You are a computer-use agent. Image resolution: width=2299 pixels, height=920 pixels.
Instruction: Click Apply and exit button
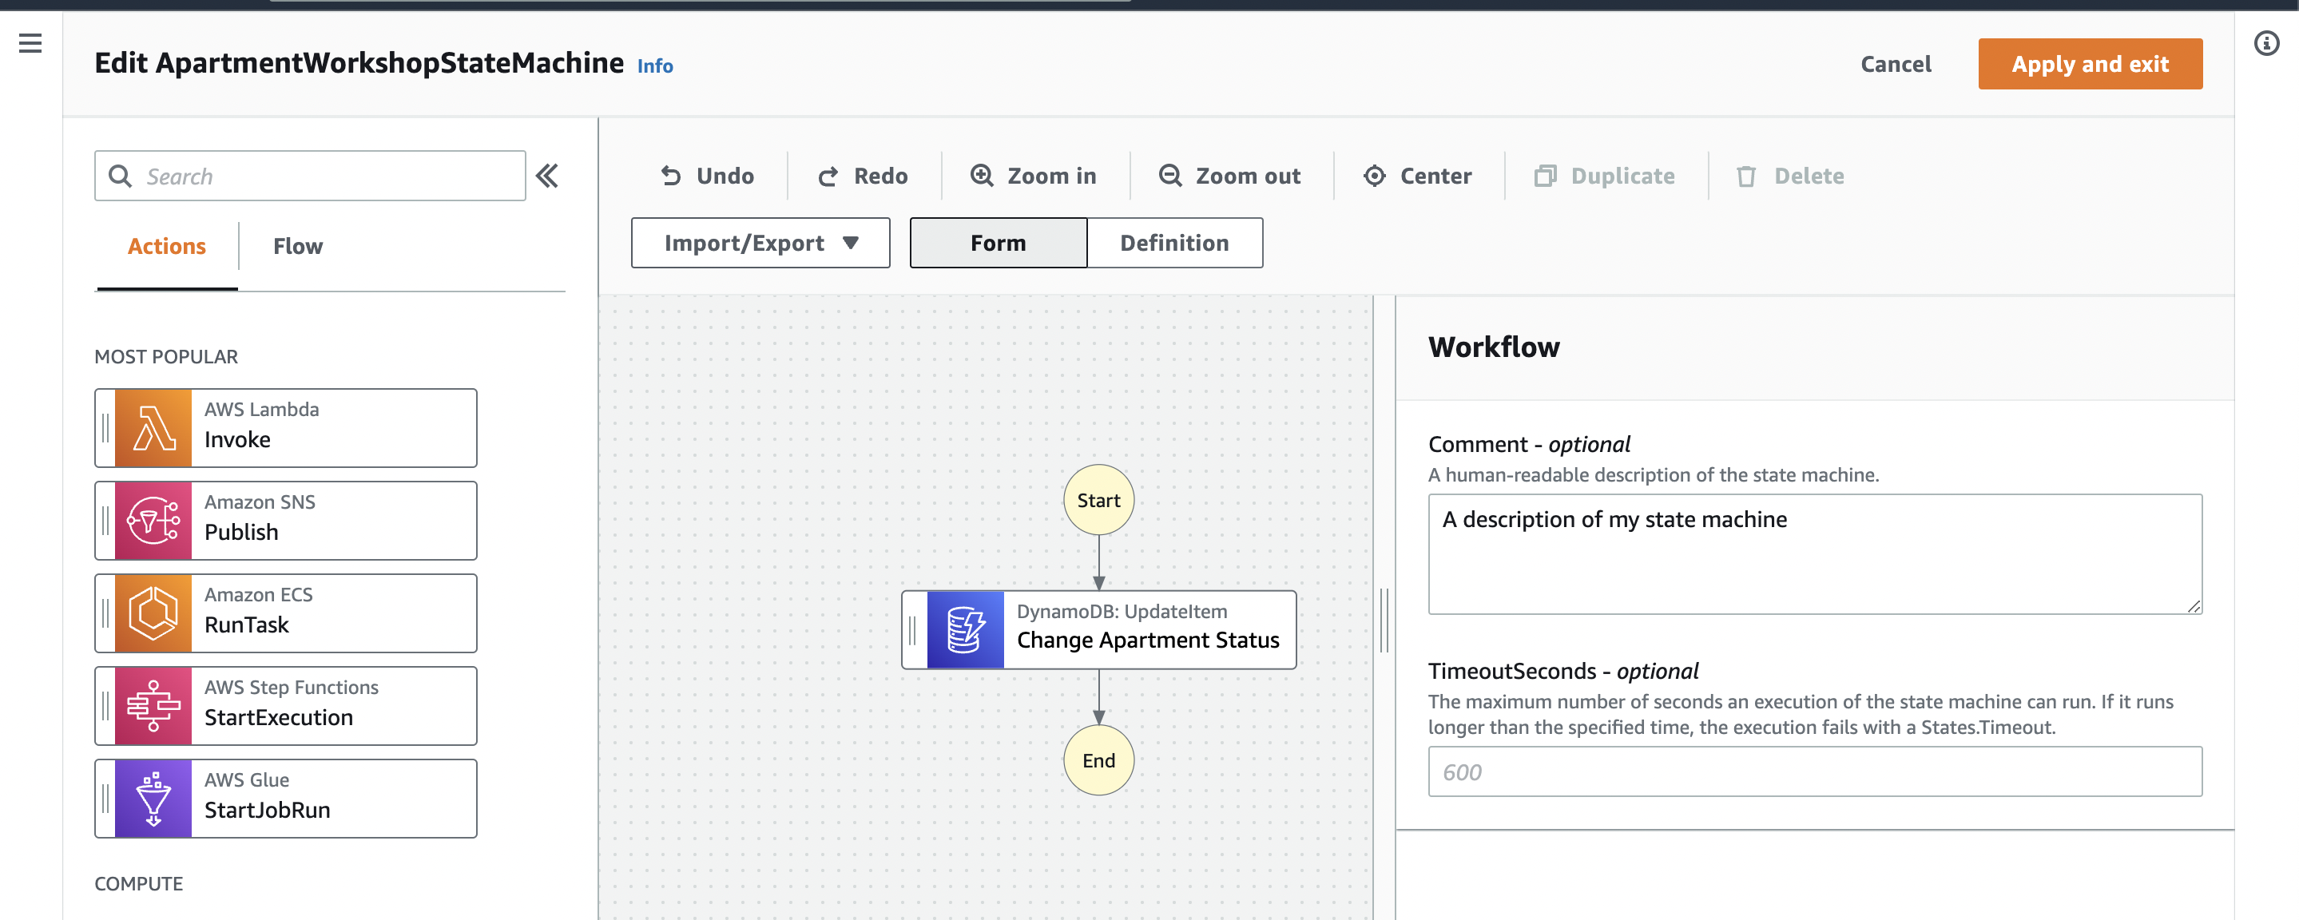[2091, 64]
